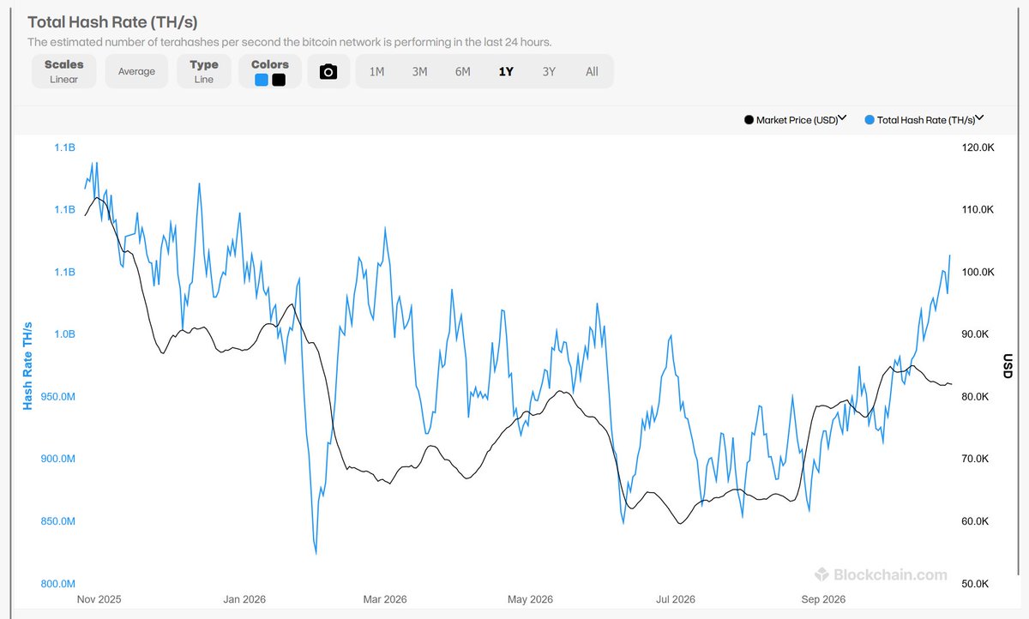
Task: Click the 70.0K price axis value
Action: [x=976, y=459]
